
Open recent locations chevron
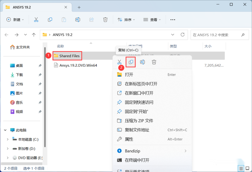[x=26, y=35]
